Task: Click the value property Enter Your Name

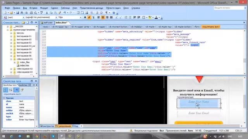Action: click(26, 120)
